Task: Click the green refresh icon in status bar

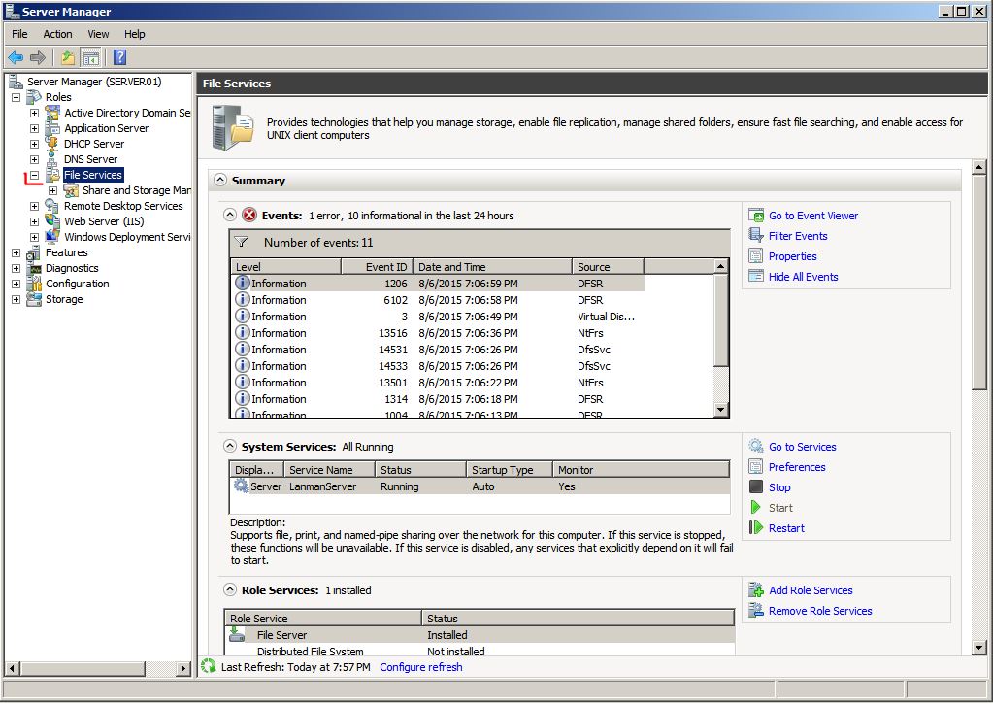Action: [209, 666]
